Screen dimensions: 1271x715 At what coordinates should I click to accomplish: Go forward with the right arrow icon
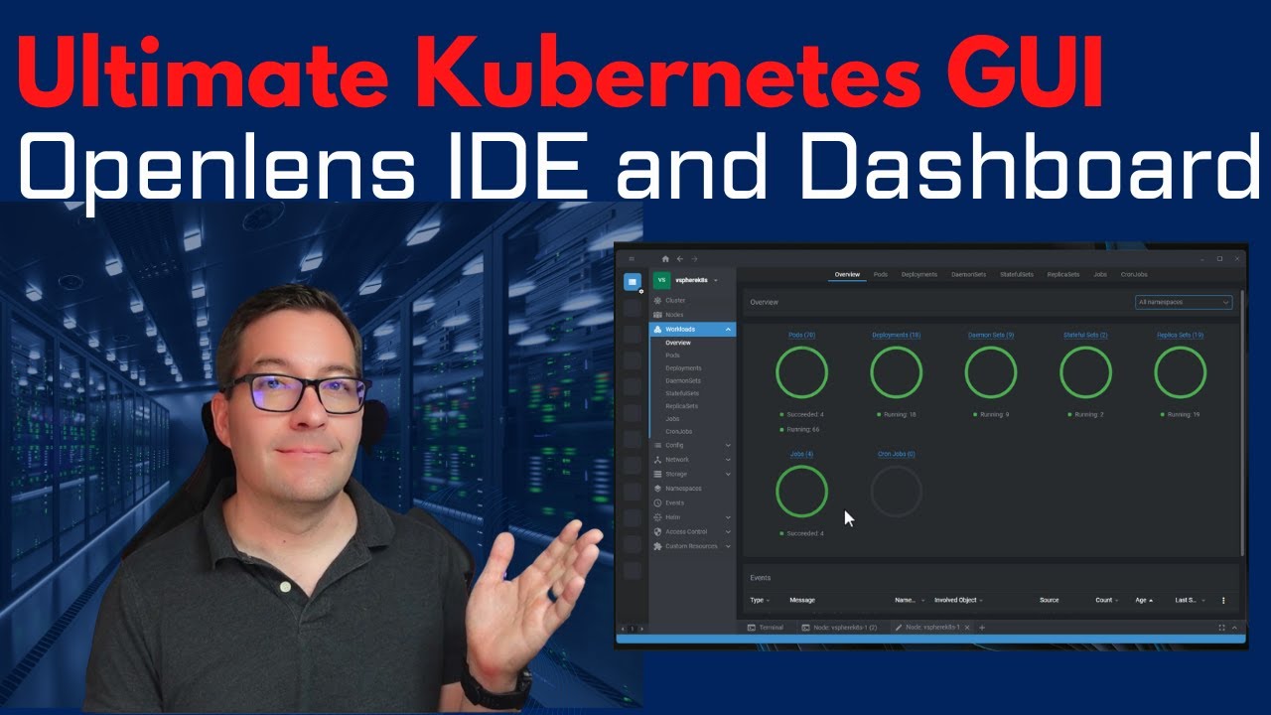coord(694,259)
